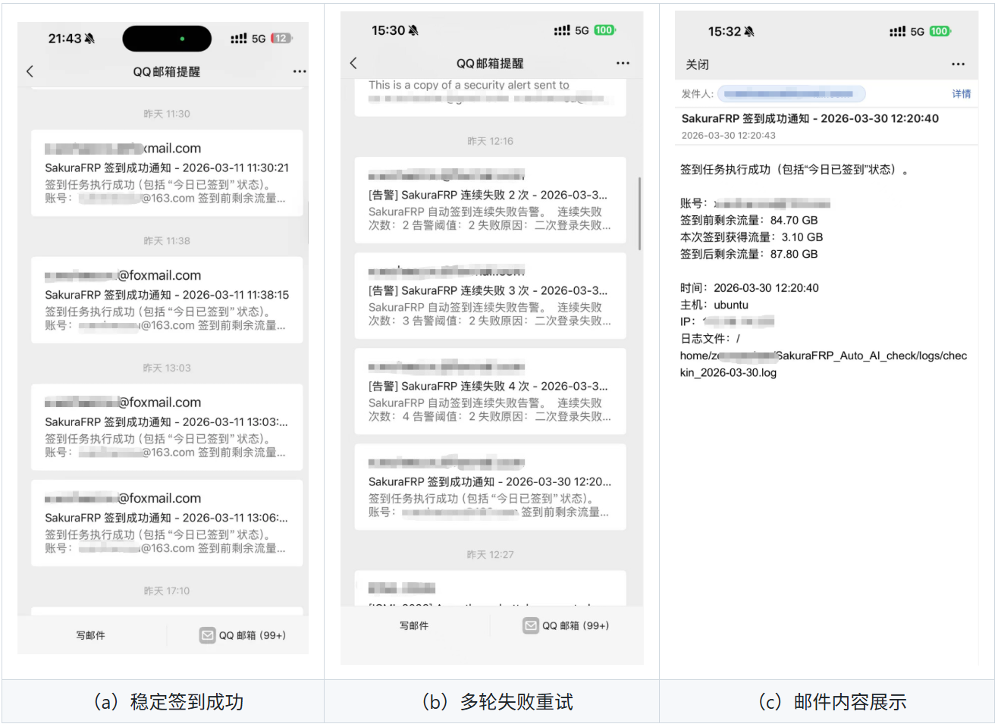Click the 签到后剩余流量: 87.80 GB line
This screenshot has width=998, height=727.
pyautogui.click(x=749, y=254)
